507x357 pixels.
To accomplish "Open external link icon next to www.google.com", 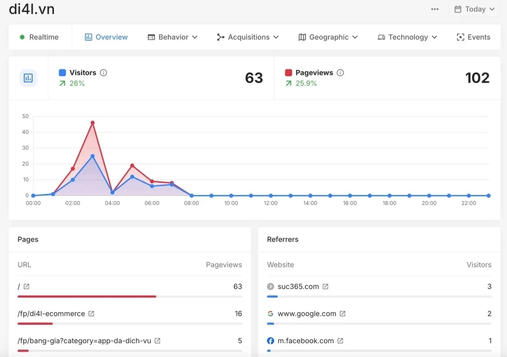I will tap(343, 314).
